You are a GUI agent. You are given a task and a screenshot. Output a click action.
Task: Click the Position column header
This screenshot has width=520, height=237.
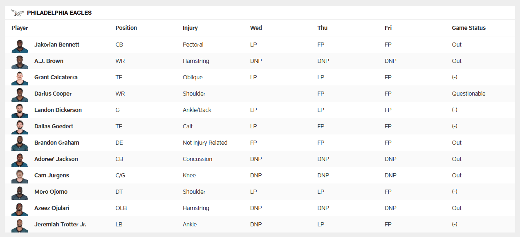pyautogui.click(x=126, y=28)
